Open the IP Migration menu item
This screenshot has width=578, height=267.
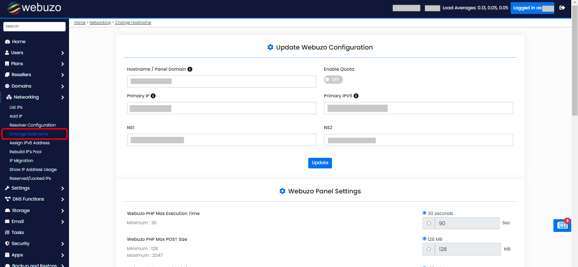(x=21, y=161)
